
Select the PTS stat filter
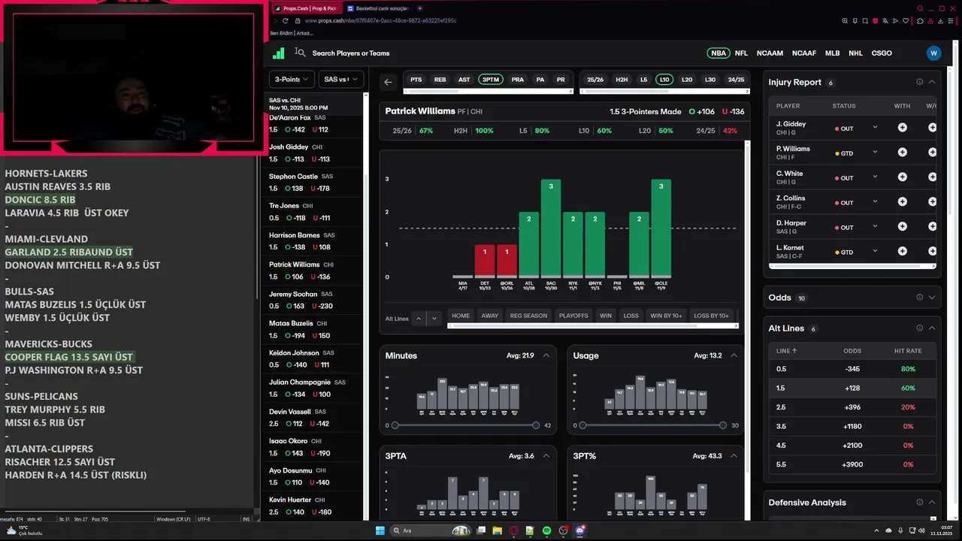point(416,80)
